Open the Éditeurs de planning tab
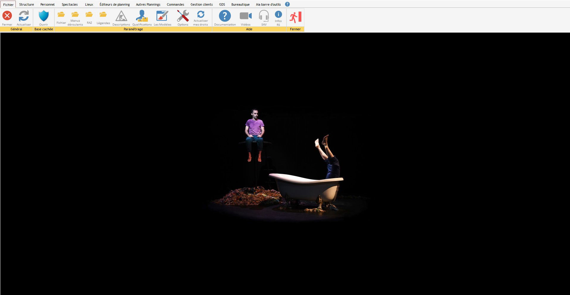Image resolution: width=570 pixels, height=295 pixels. click(115, 4)
